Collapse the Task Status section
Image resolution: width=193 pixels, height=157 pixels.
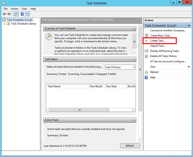[x=134, y=59]
